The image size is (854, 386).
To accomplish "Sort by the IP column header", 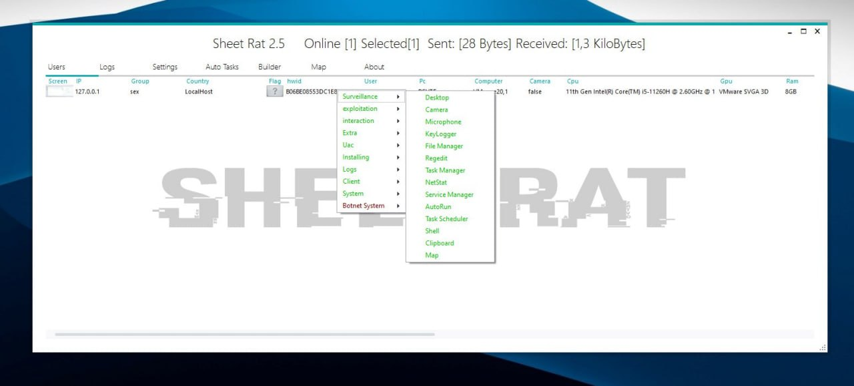I will 79,81.
